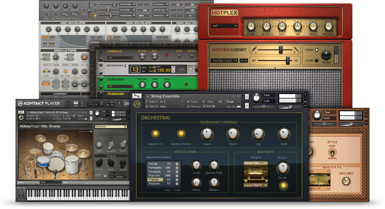Click the wrench icon beside String Ensemble

pyautogui.click(x=136, y=96)
